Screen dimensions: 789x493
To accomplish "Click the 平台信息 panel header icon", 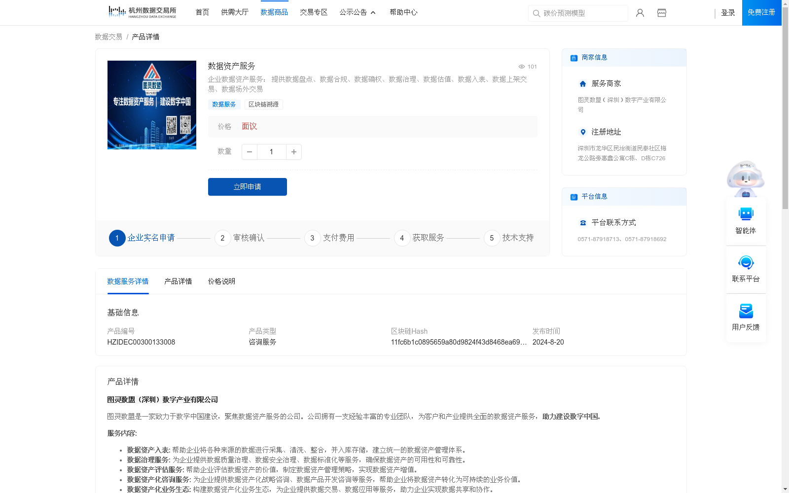I will (x=574, y=197).
